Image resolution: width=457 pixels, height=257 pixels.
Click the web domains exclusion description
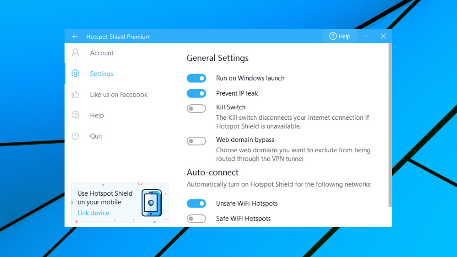[x=293, y=154]
